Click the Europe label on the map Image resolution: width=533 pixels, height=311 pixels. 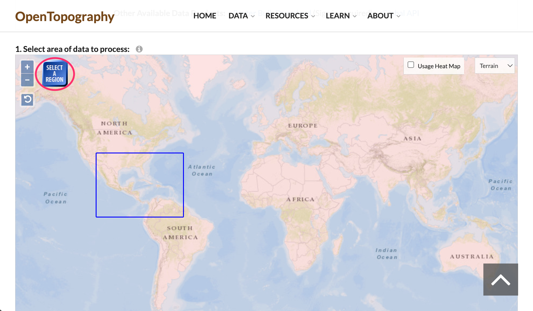pos(303,126)
